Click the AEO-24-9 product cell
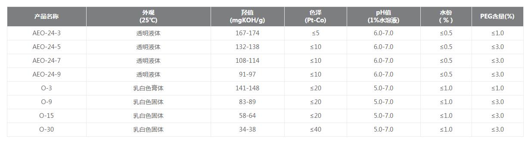528x157 pixels. (x=47, y=74)
